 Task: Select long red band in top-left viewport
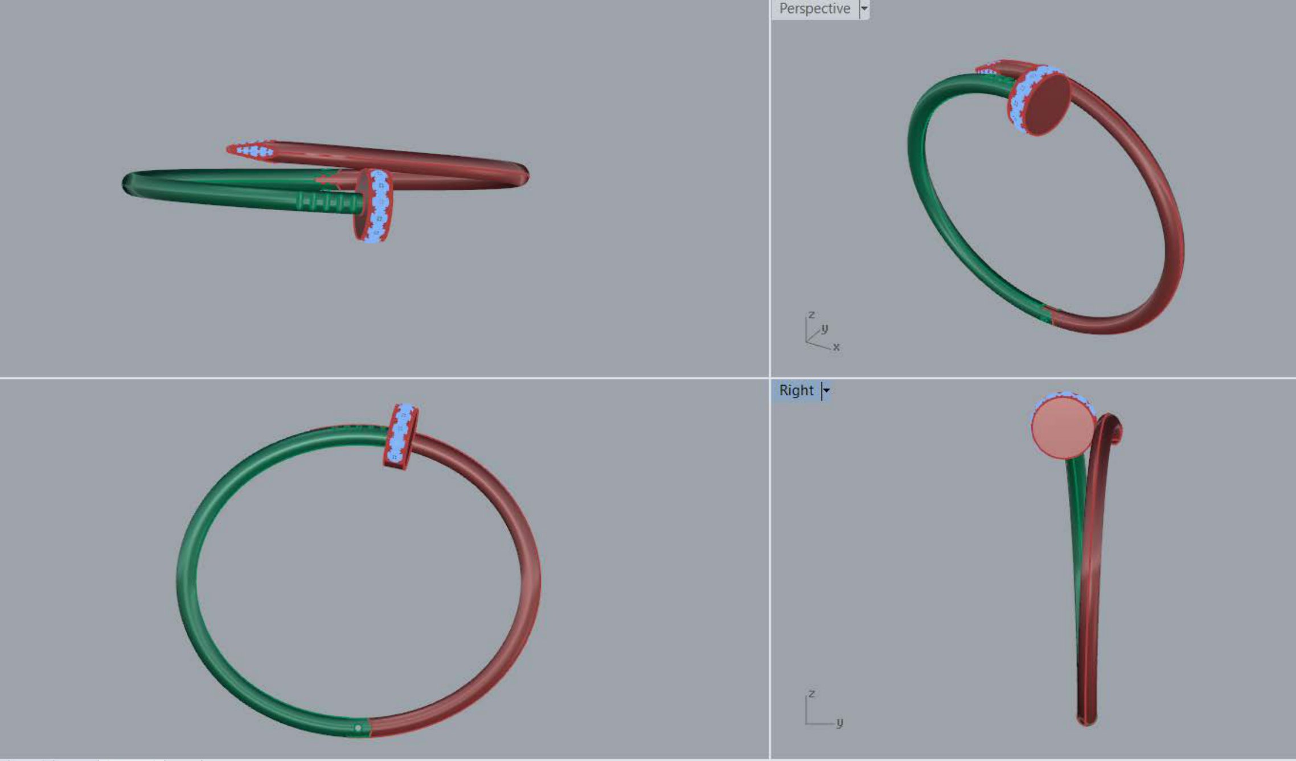coord(399,162)
